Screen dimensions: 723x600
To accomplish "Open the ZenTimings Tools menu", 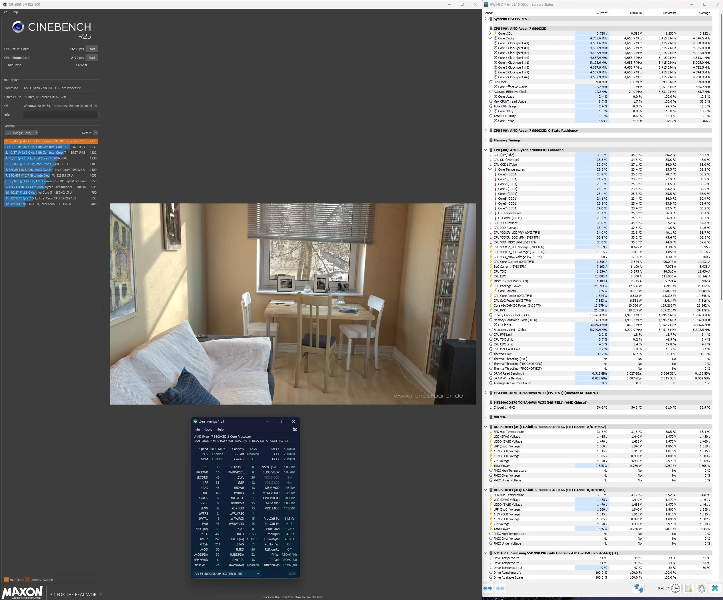I will [x=208, y=429].
